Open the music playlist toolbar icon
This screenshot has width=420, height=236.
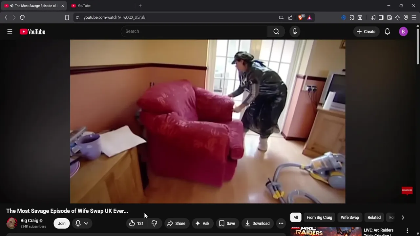[x=373, y=17]
